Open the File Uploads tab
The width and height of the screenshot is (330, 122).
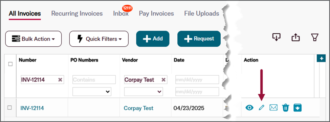[202, 14]
